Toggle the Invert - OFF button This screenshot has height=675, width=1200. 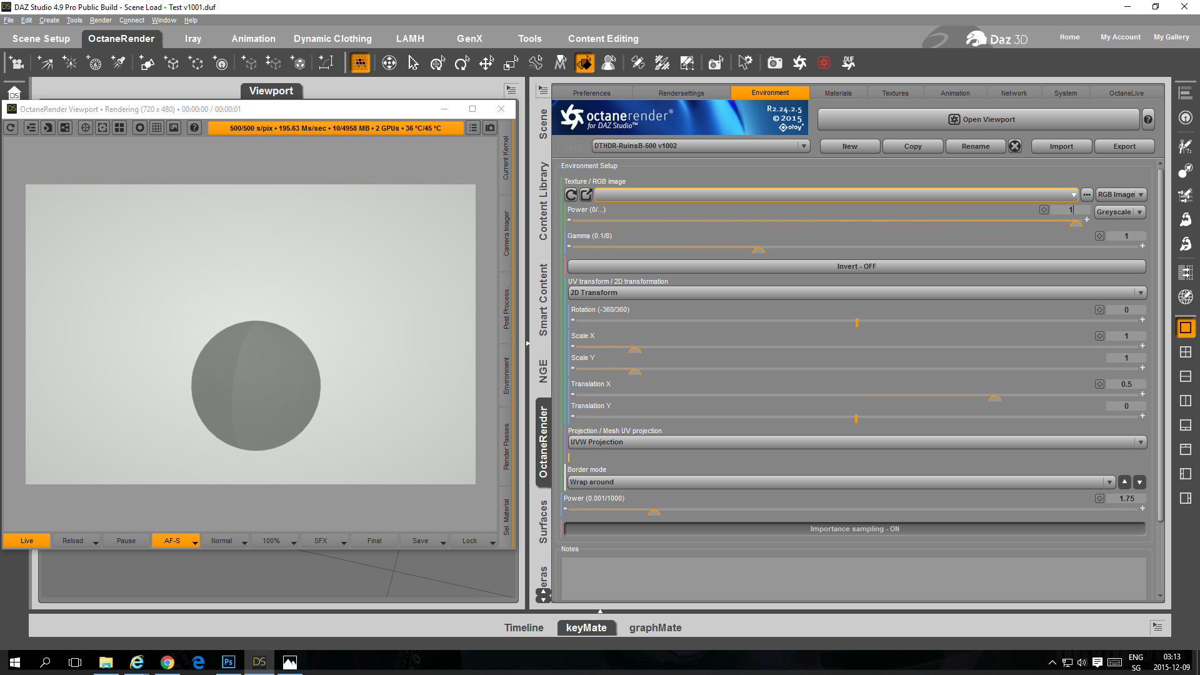(856, 266)
